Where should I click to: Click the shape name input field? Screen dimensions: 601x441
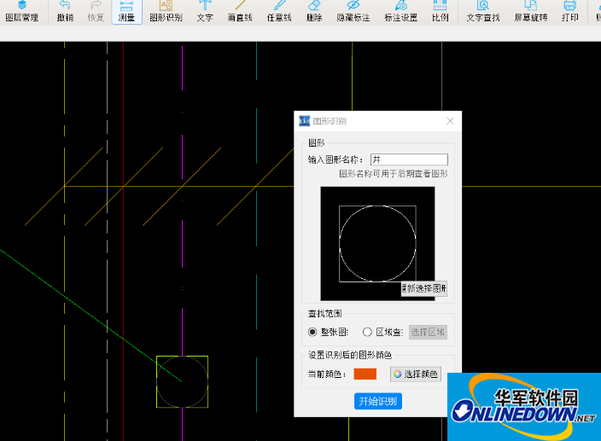pyautogui.click(x=409, y=160)
